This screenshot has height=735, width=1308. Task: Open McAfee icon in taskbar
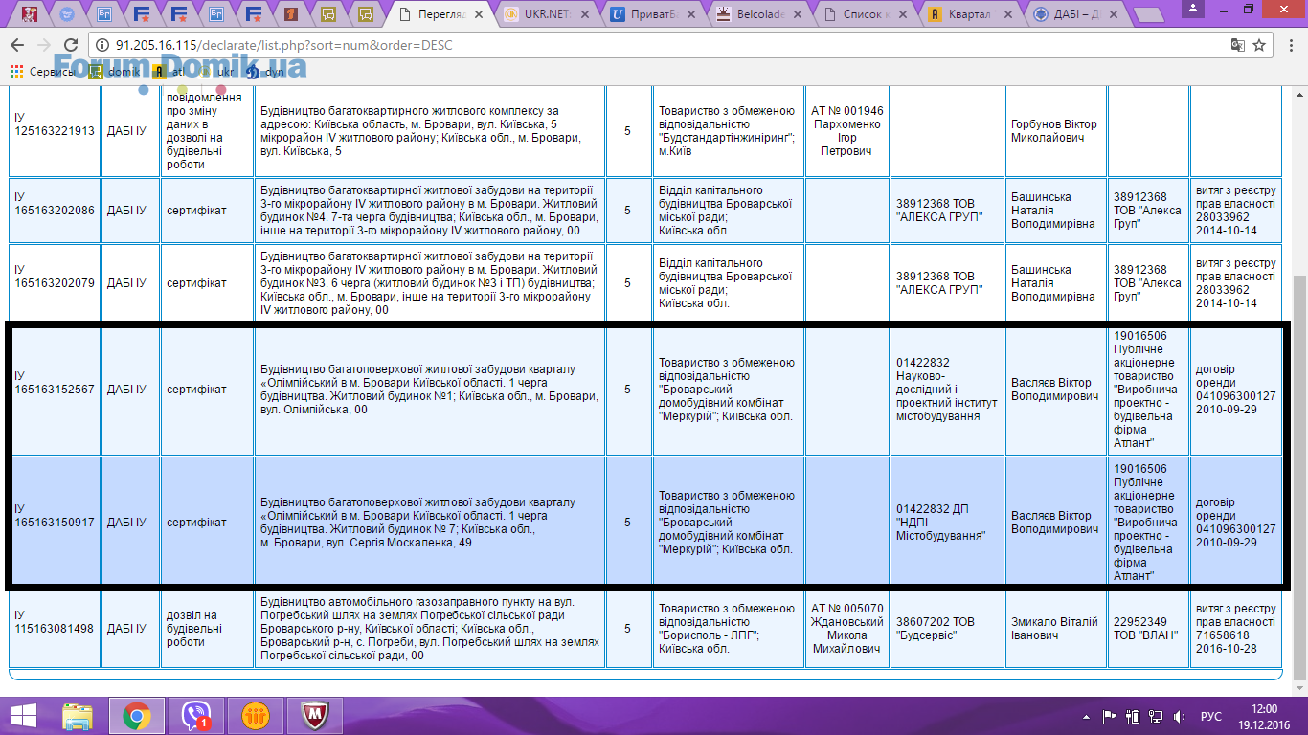314,716
